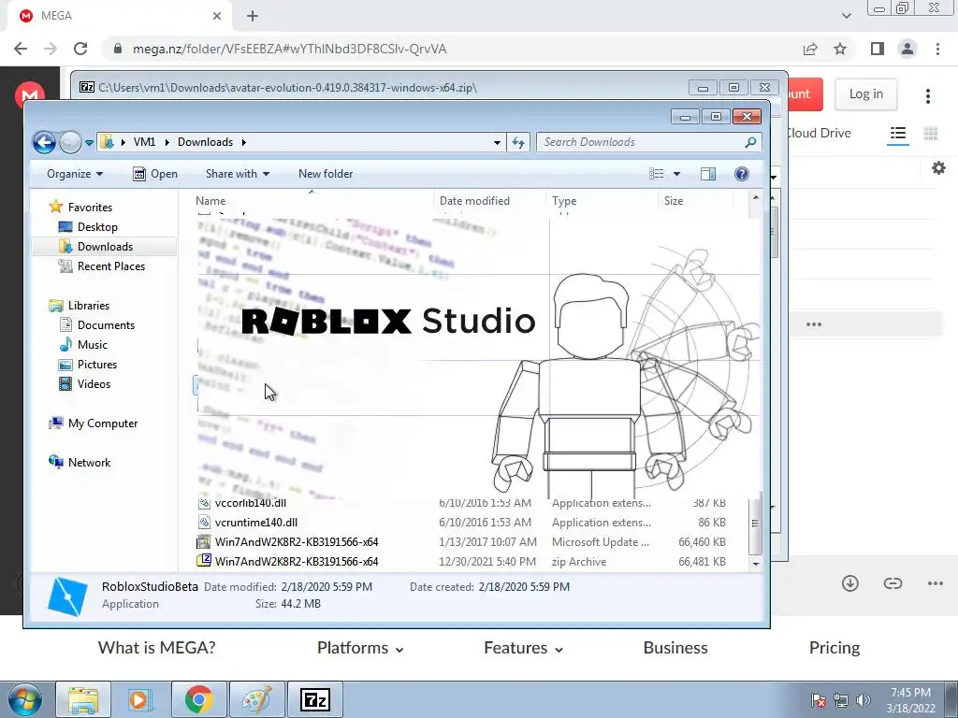
Task: Open Windows Explorer from taskbar
Action: click(x=83, y=699)
